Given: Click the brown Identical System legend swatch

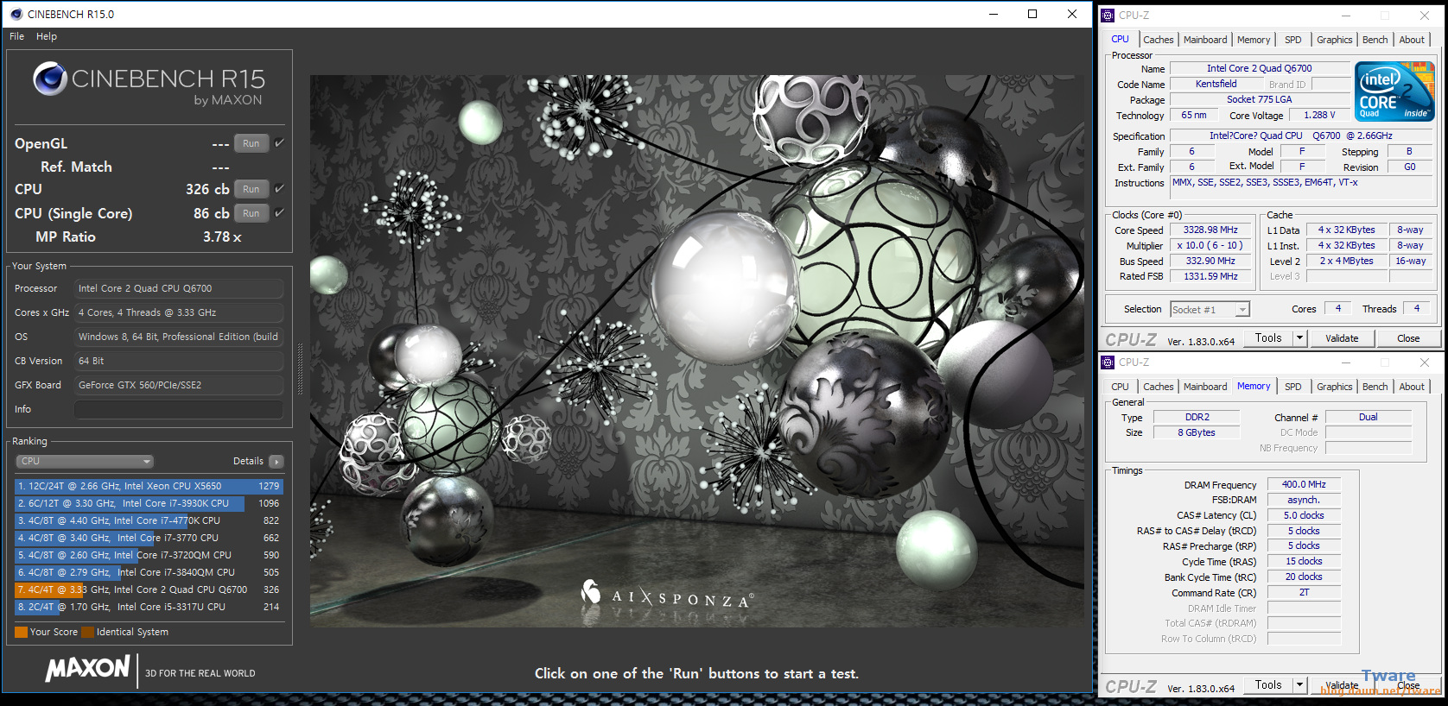Looking at the screenshot, I should pos(87,632).
